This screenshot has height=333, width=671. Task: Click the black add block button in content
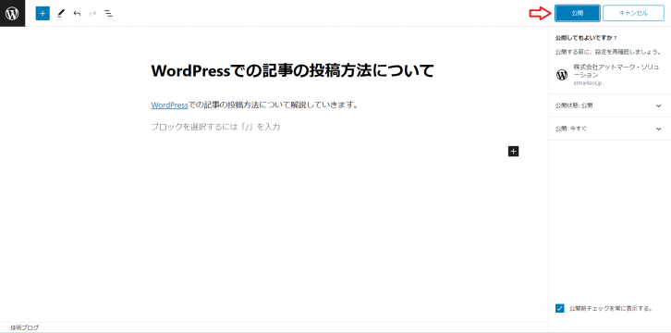(x=513, y=151)
